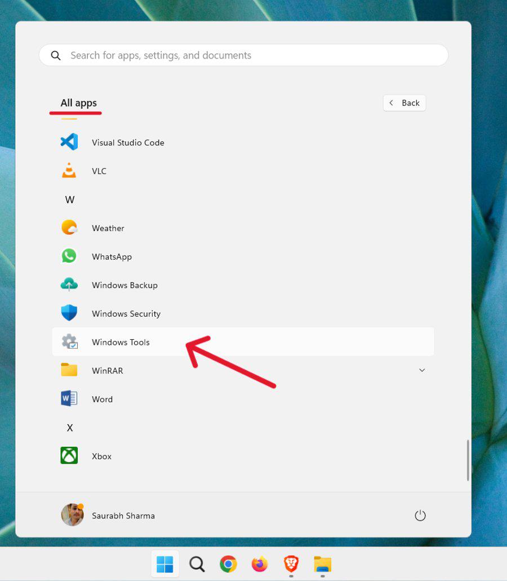Open Windows Backup

[x=124, y=285]
